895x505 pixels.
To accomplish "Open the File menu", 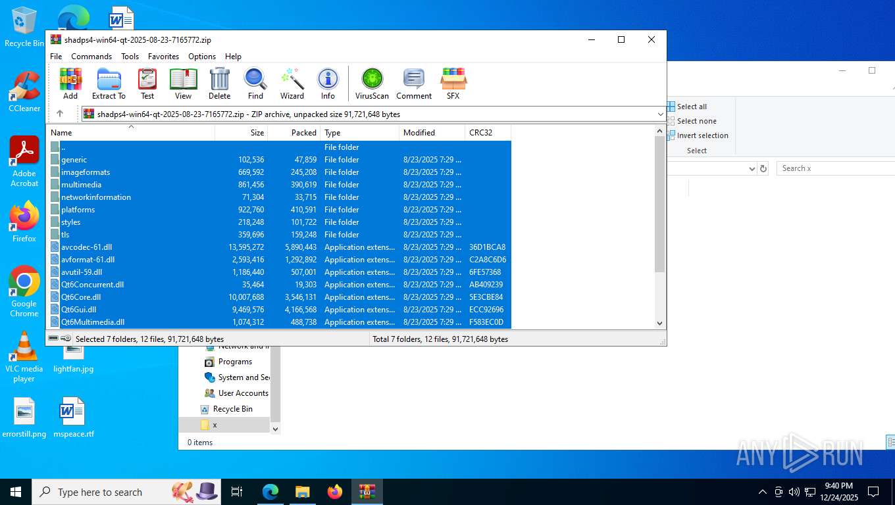I will tap(56, 57).
